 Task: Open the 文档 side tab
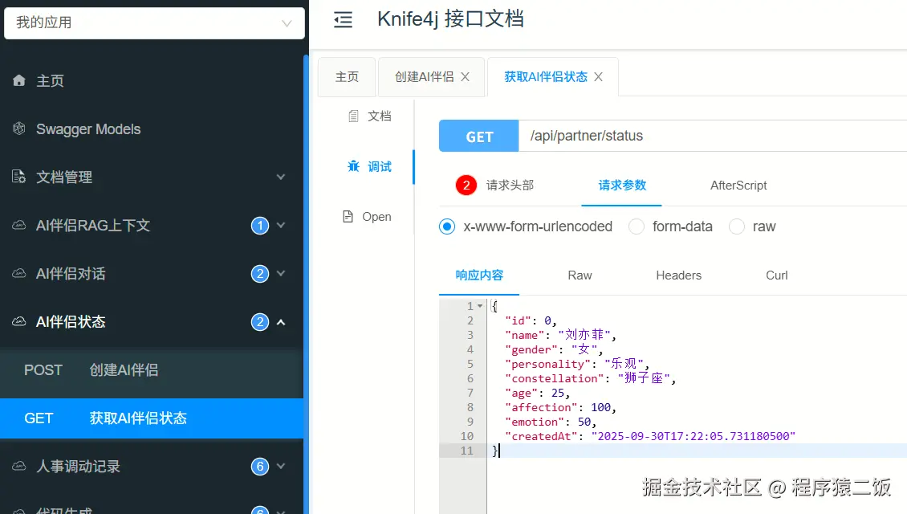point(370,116)
